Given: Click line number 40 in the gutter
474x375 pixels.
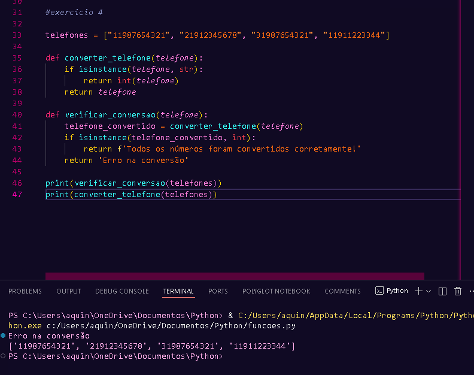Looking at the screenshot, I should click(x=17, y=114).
